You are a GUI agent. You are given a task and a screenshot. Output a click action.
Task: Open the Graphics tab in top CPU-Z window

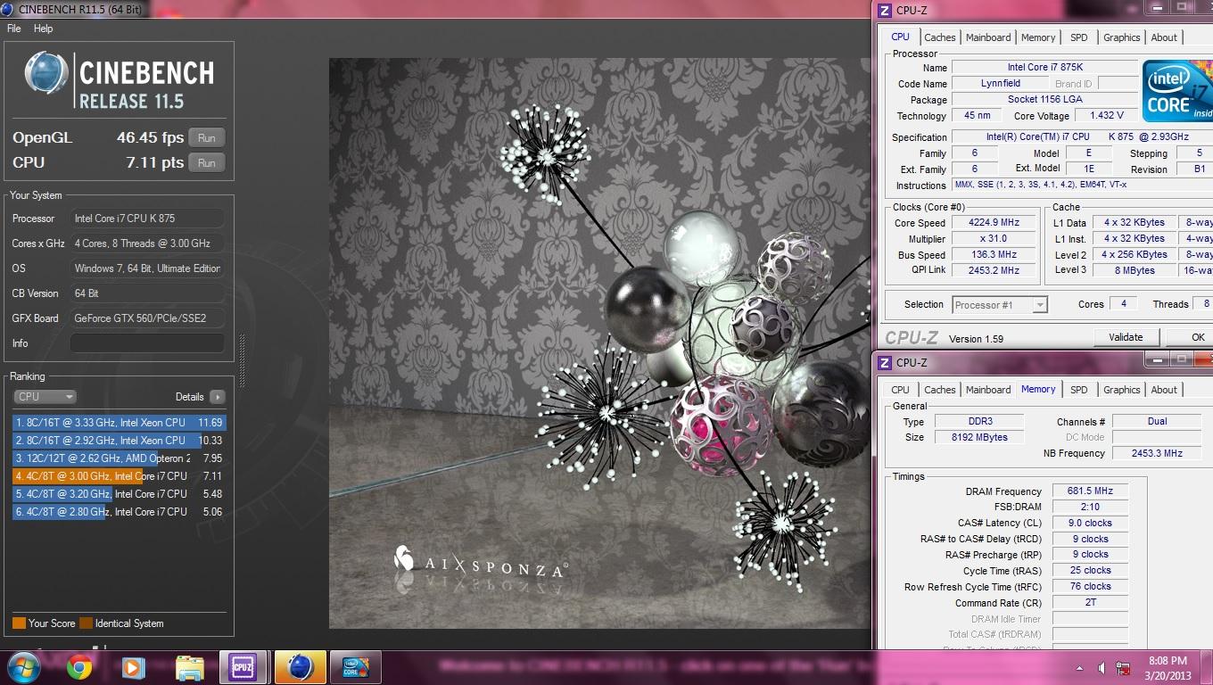pyautogui.click(x=1121, y=37)
